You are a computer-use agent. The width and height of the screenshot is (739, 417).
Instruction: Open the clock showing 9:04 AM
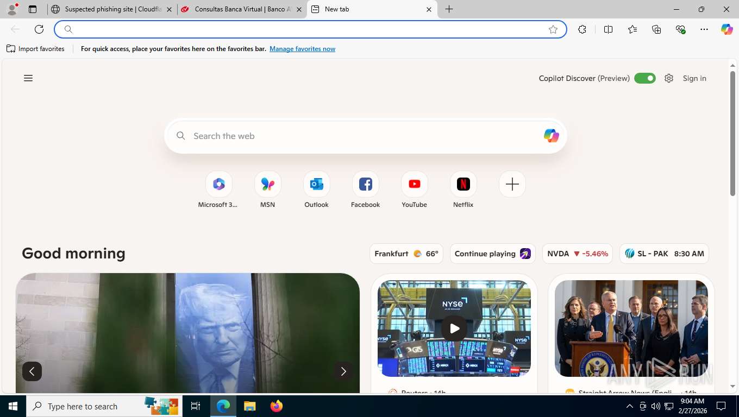[692, 406]
